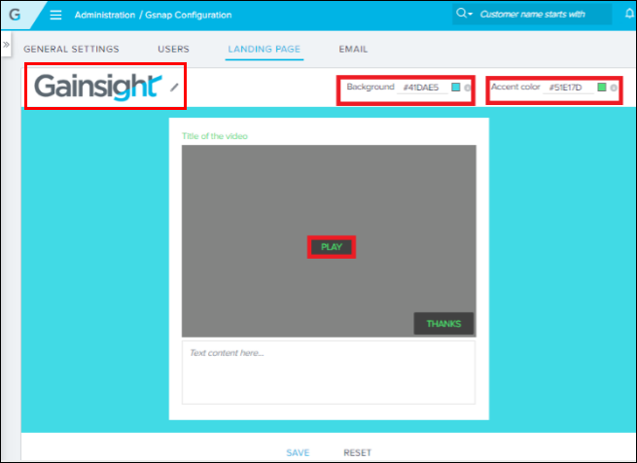Screen dimensions: 637x463
Task: Click the Accent color hex field
Action: coord(568,88)
